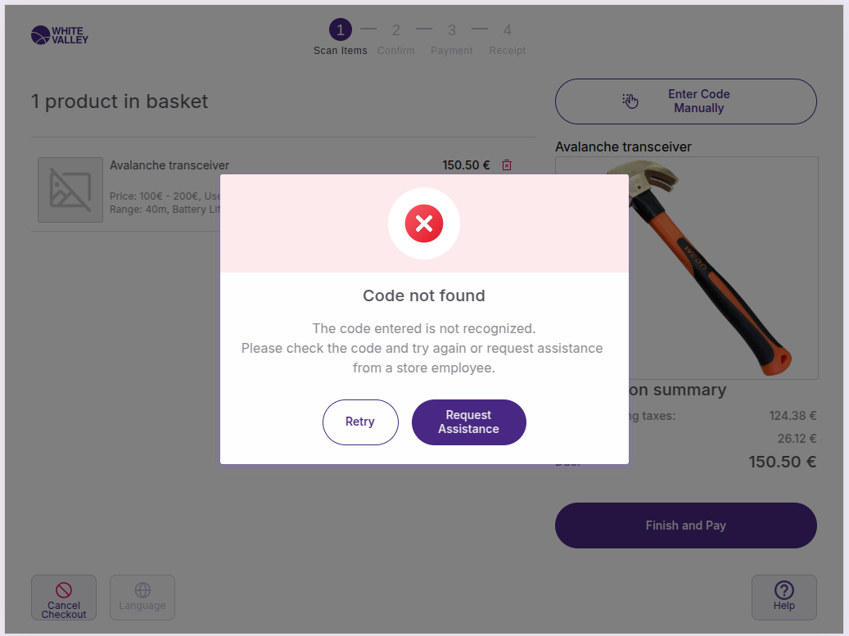Viewport: 849px width, 636px height.
Task: Go to step 3 Payment
Action: point(452,31)
